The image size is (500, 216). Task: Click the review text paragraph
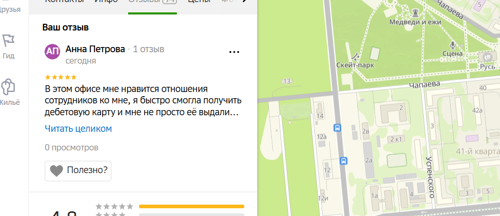[143, 100]
